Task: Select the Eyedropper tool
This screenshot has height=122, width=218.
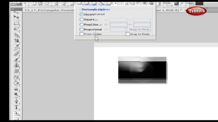Action: (16, 47)
